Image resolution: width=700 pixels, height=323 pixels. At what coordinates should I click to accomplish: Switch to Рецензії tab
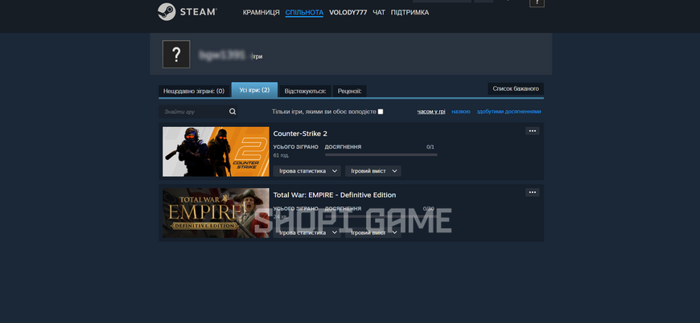349,91
